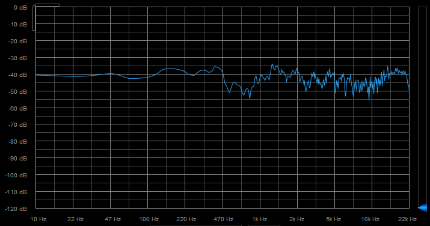Click the 10 Hz frequency label
430x226 pixels.
(38, 219)
